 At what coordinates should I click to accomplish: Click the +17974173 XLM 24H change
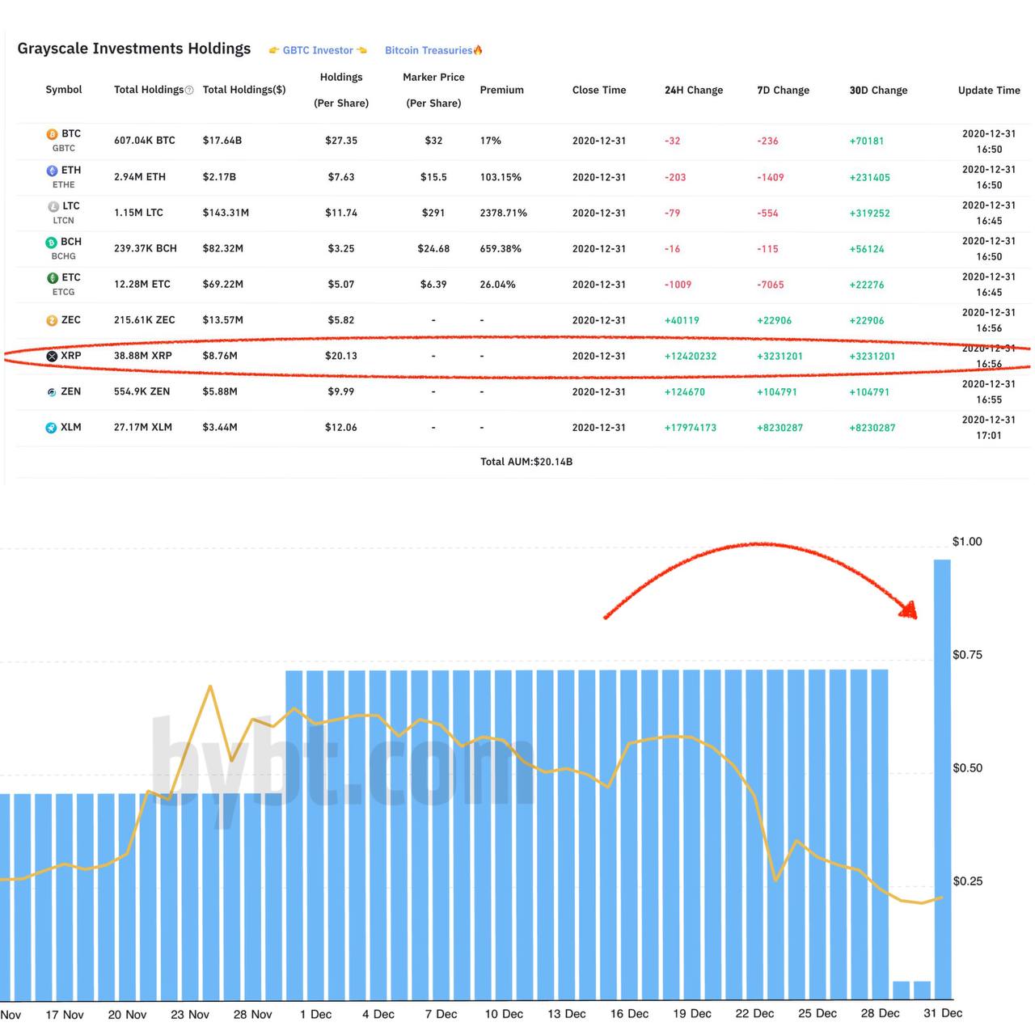coord(691,428)
